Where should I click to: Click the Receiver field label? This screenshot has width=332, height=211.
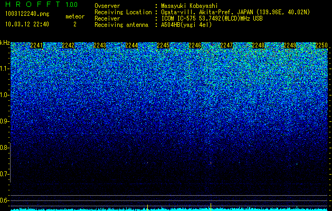tap(107, 18)
